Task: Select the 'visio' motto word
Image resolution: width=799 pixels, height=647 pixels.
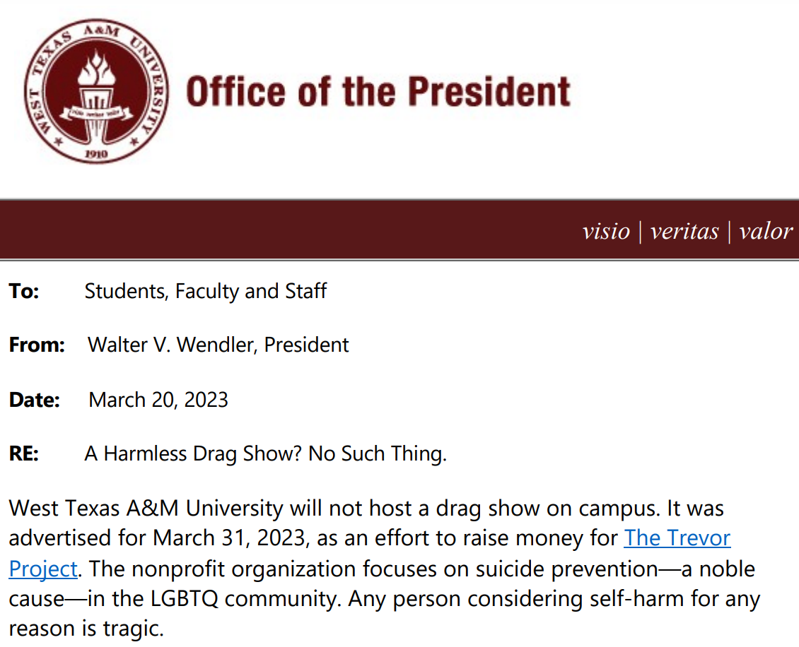Action: pos(606,231)
